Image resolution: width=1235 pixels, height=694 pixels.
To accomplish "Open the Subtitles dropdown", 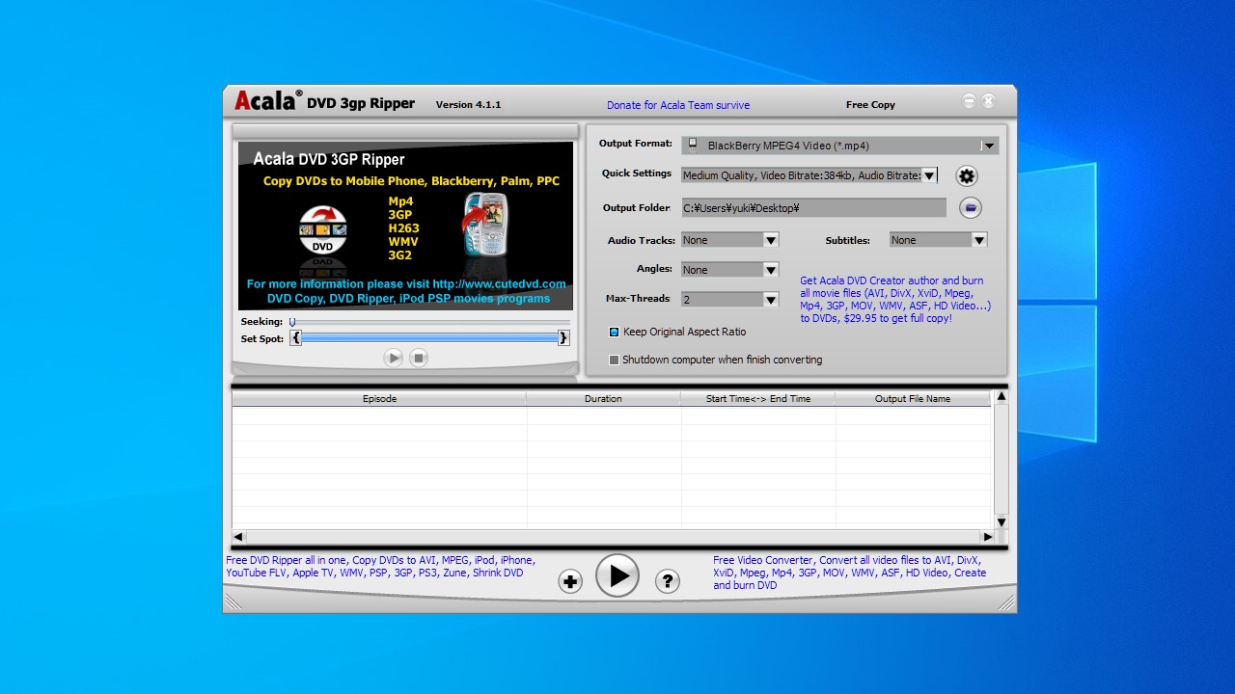I will pos(979,240).
